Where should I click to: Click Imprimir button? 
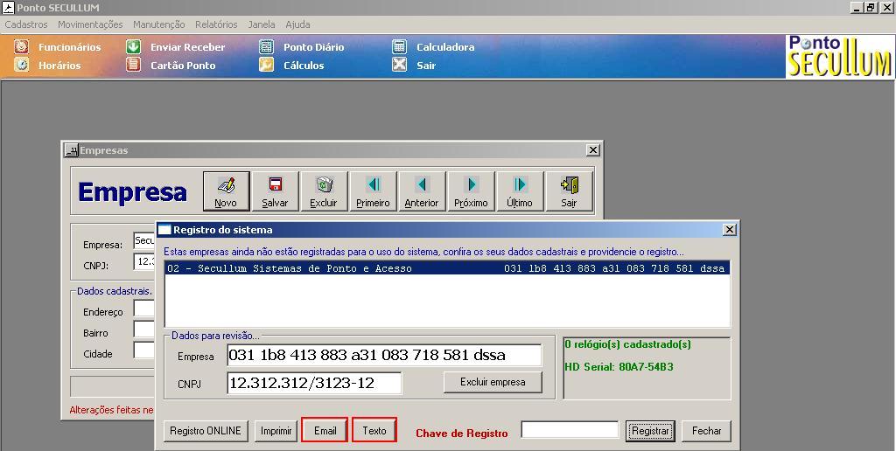point(276,430)
